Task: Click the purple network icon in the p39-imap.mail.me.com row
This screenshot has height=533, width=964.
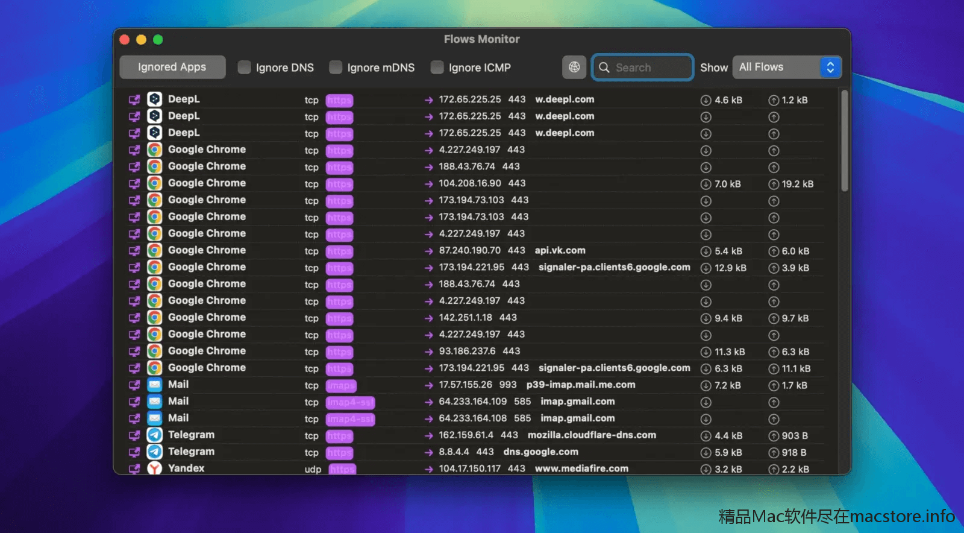Action: (x=134, y=385)
